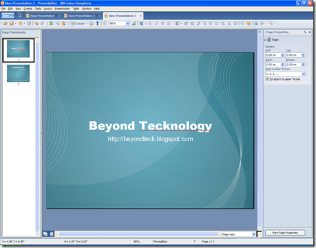Click More Page Properties button
Image resolution: width=316 pixels, height=248 pixels.
(285, 233)
